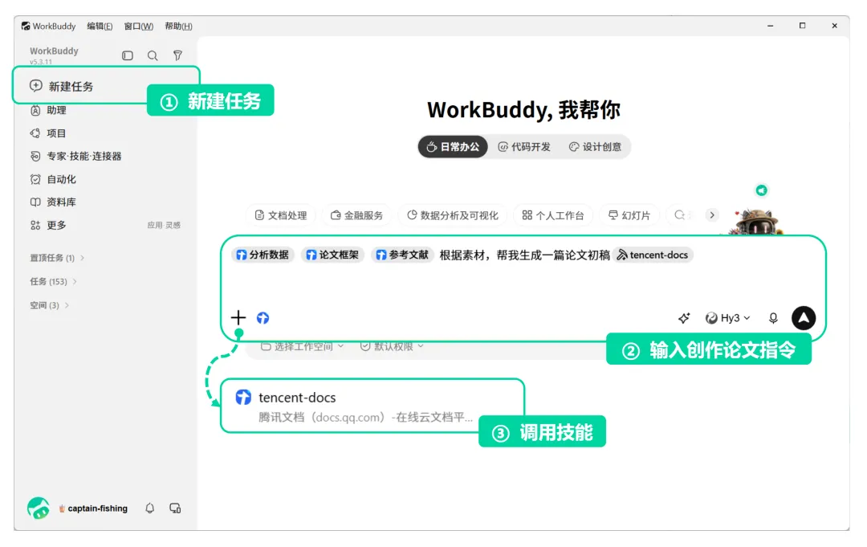The image size is (867, 547).
Task: Click the 文档处理 chip
Action: 281,215
